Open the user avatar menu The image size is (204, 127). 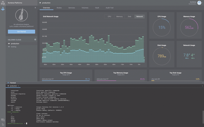pos(199,3)
